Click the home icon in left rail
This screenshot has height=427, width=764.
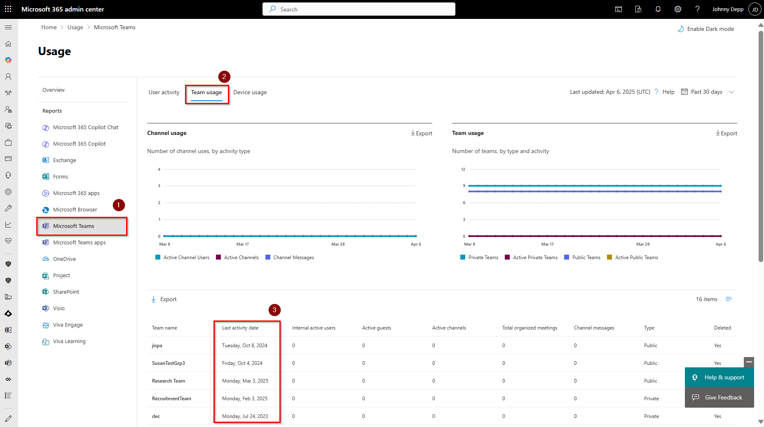[8, 44]
